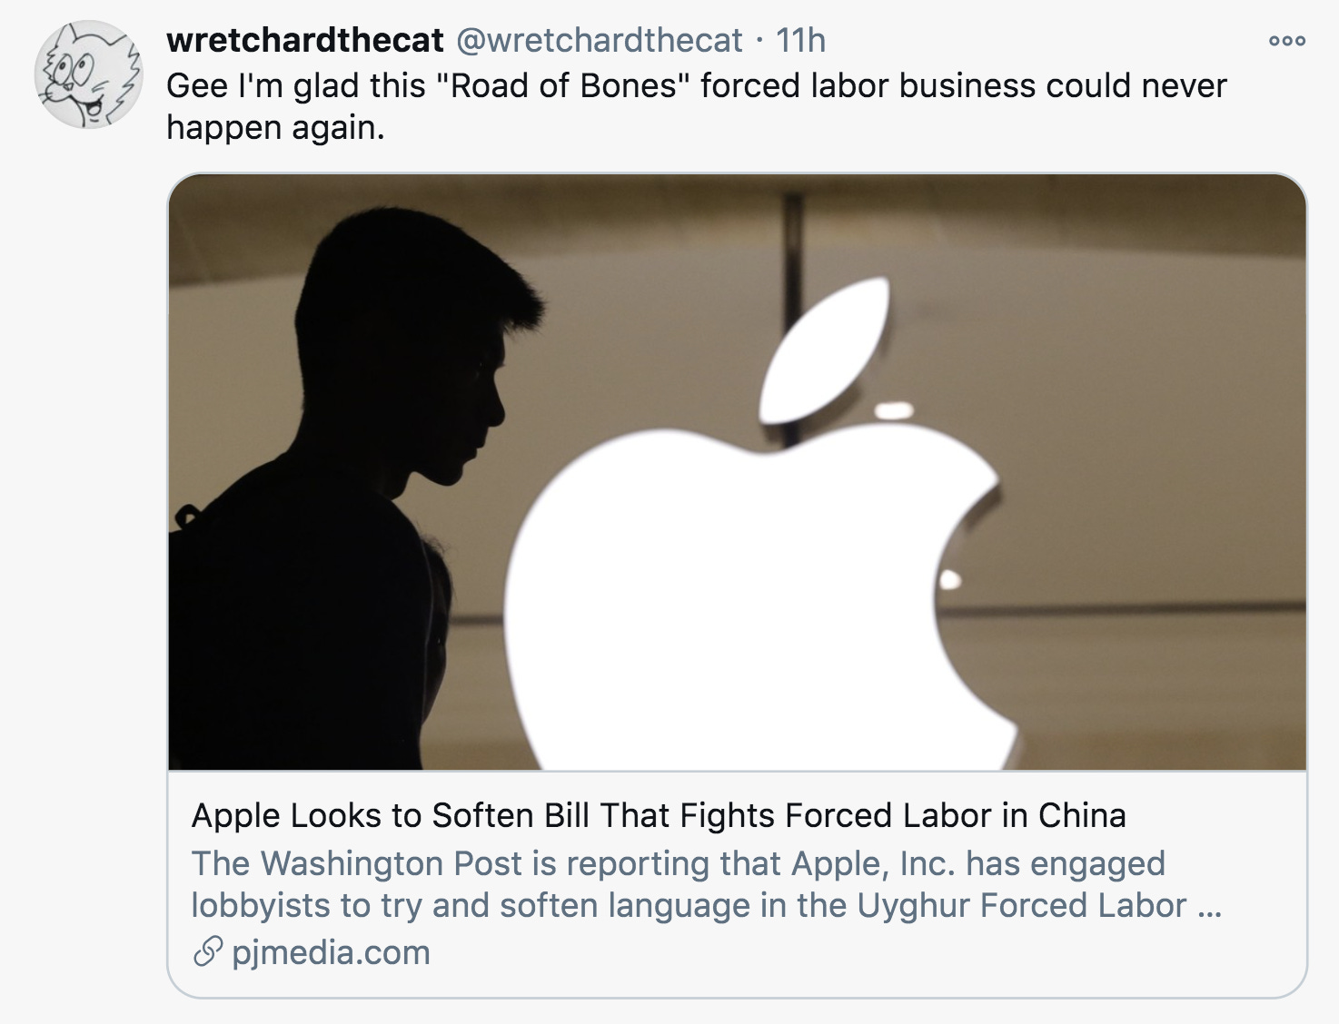Expand the truncated description ellipsis
The width and height of the screenshot is (1339, 1024).
[x=1210, y=908]
